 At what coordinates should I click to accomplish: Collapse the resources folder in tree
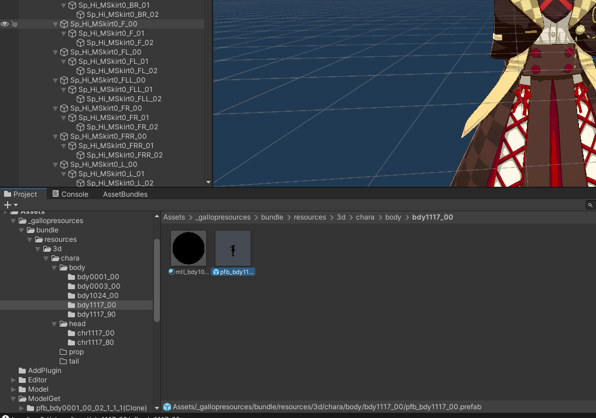30,239
